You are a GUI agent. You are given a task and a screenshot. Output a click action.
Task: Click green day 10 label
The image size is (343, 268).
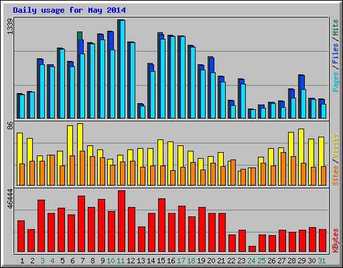[x=111, y=261]
